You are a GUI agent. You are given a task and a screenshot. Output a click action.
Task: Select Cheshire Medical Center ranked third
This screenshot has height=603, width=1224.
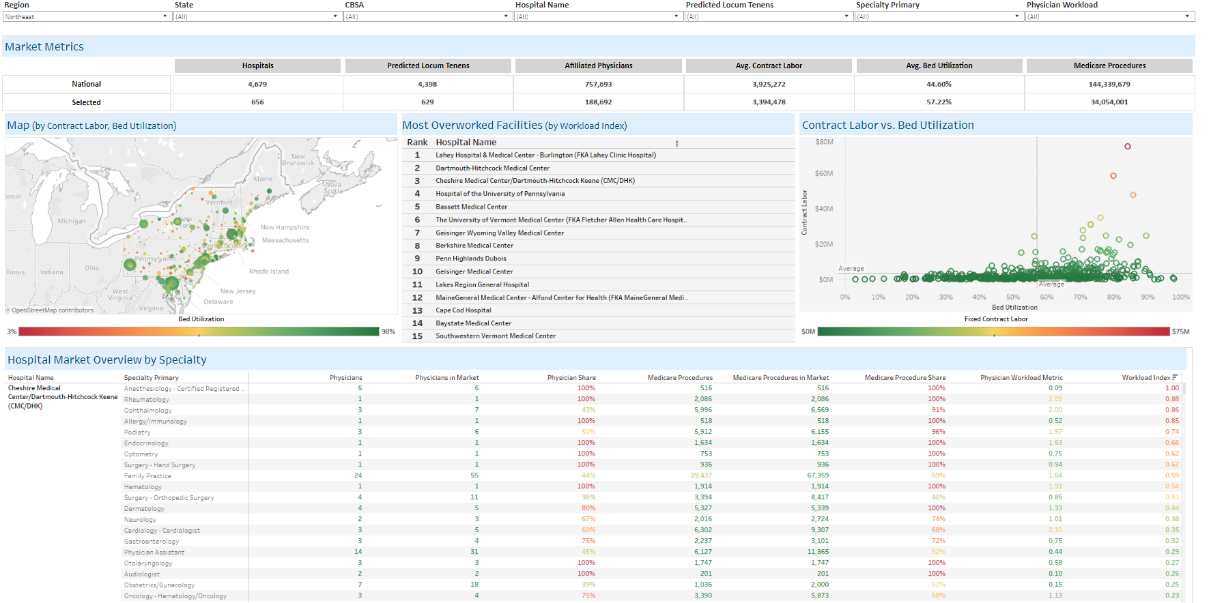[599, 181]
